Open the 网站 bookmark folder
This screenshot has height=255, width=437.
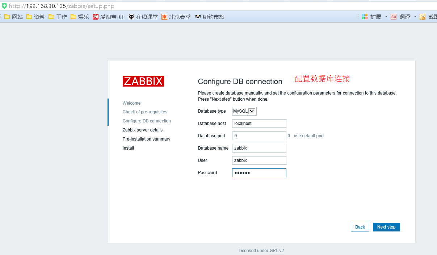pyautogui.click(x=14, y=17)
